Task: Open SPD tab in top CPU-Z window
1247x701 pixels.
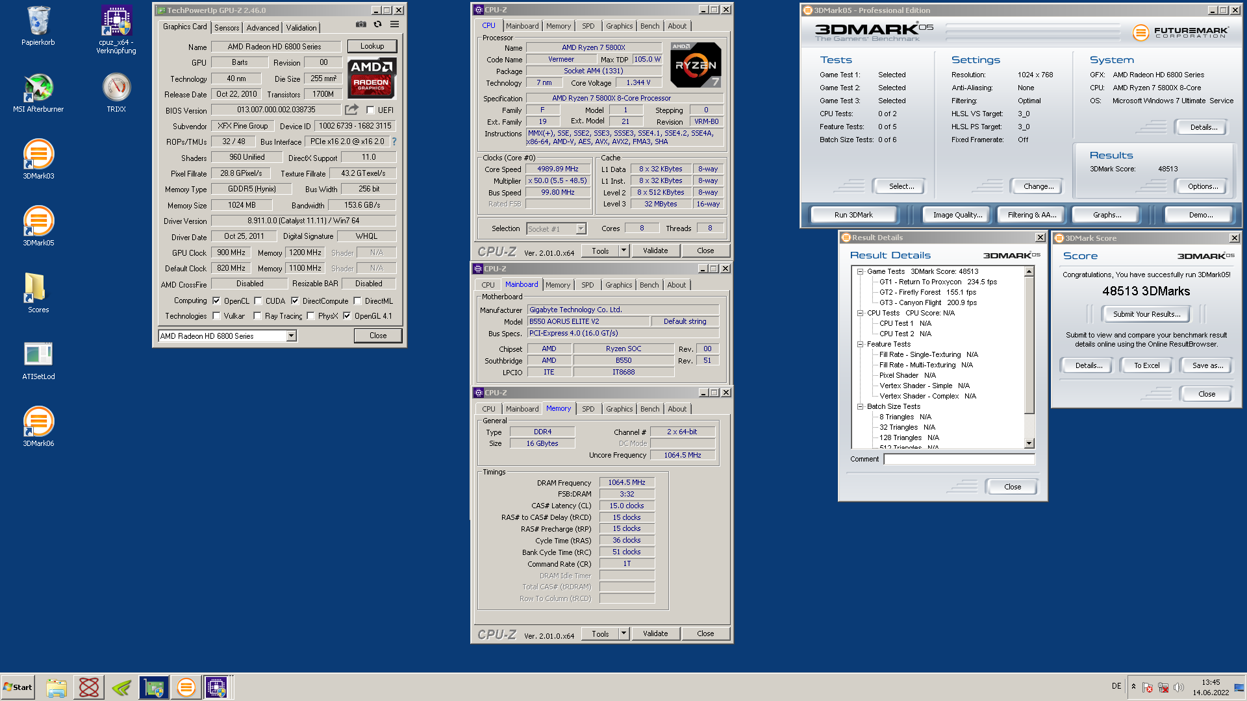Action: tap(588, 26)
